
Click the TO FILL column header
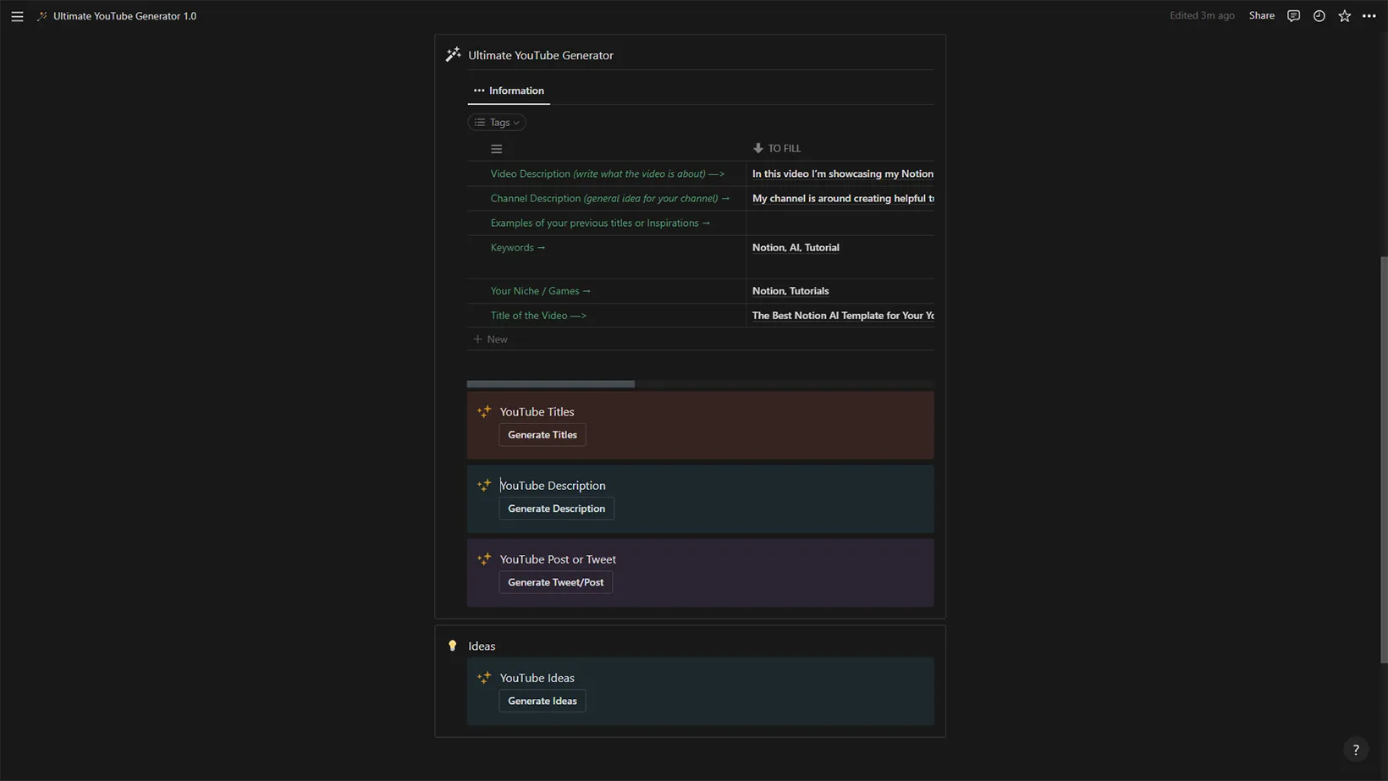point(840,148)
